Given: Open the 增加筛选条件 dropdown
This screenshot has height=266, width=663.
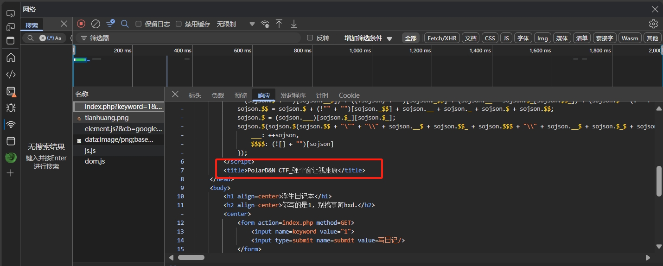Looking at the screenshot, I should (x=368, y=38).
